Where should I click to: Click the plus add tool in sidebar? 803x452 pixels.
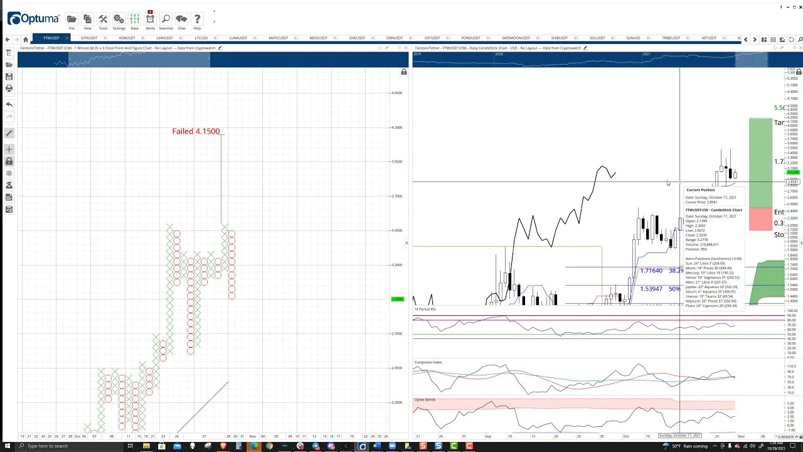click(x=9, y=149)
